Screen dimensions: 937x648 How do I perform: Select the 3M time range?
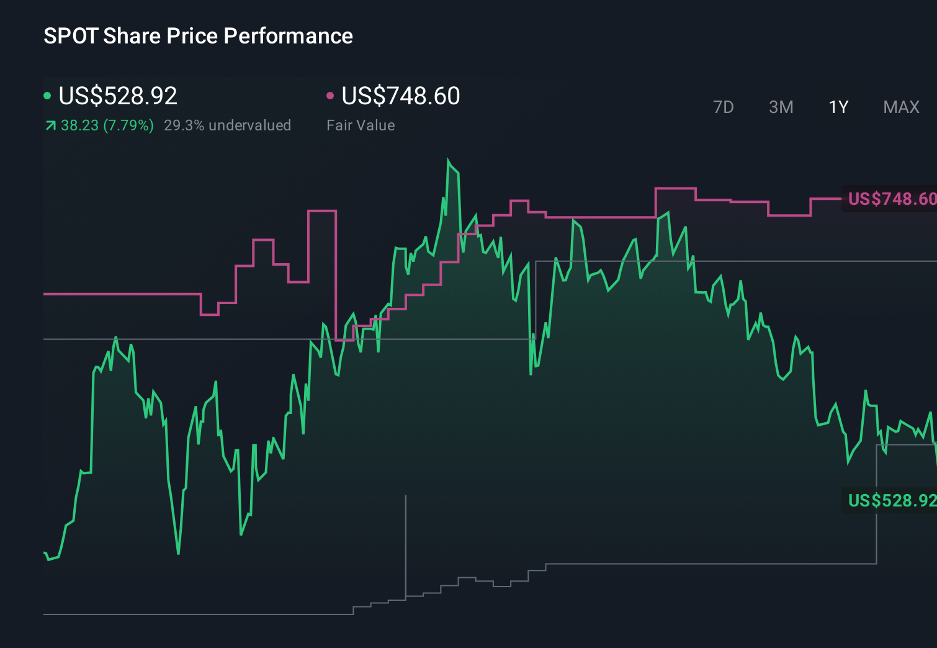781,107
